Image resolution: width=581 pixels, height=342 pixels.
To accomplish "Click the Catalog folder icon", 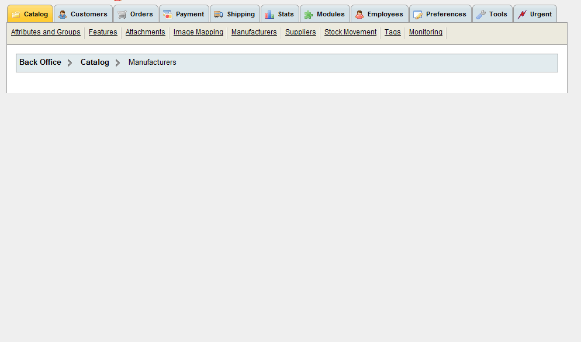I will point(16,15).
